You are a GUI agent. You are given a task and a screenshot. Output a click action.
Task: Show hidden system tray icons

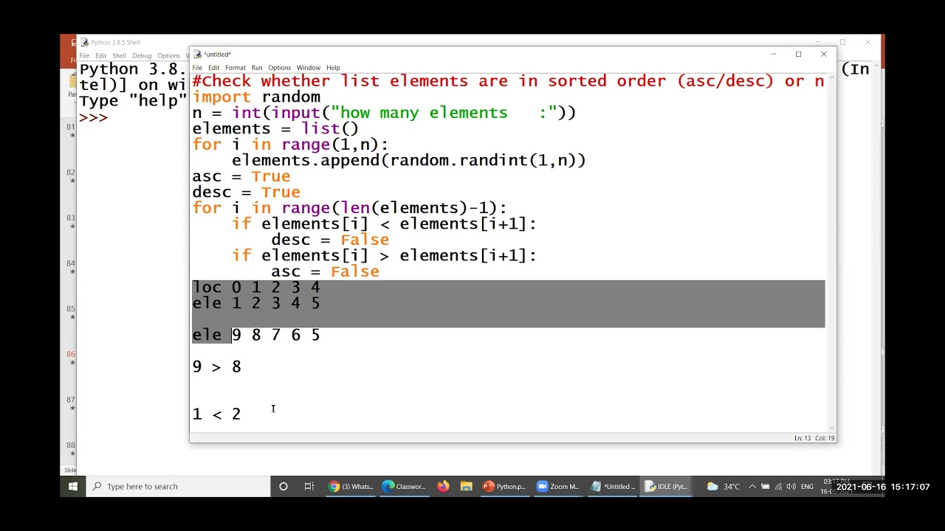pos(752,487)
